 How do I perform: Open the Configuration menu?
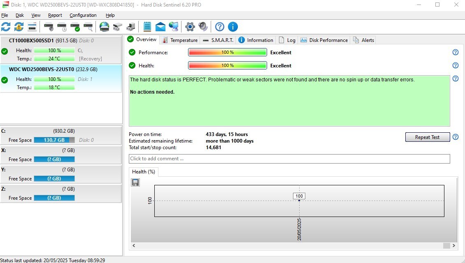[x=83, y=15]
